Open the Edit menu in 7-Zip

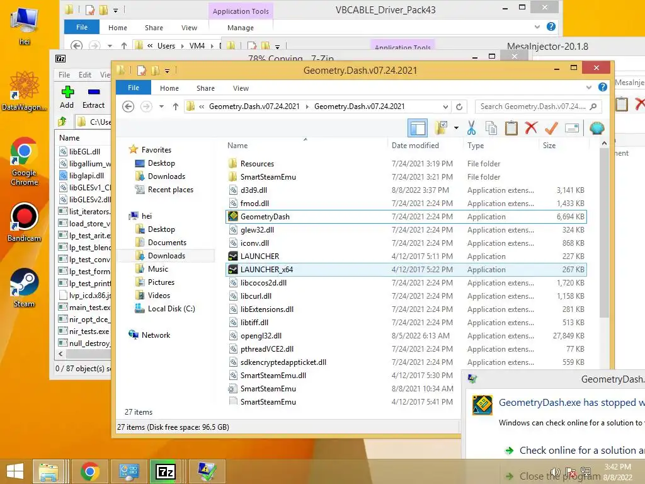coord(85,74)
